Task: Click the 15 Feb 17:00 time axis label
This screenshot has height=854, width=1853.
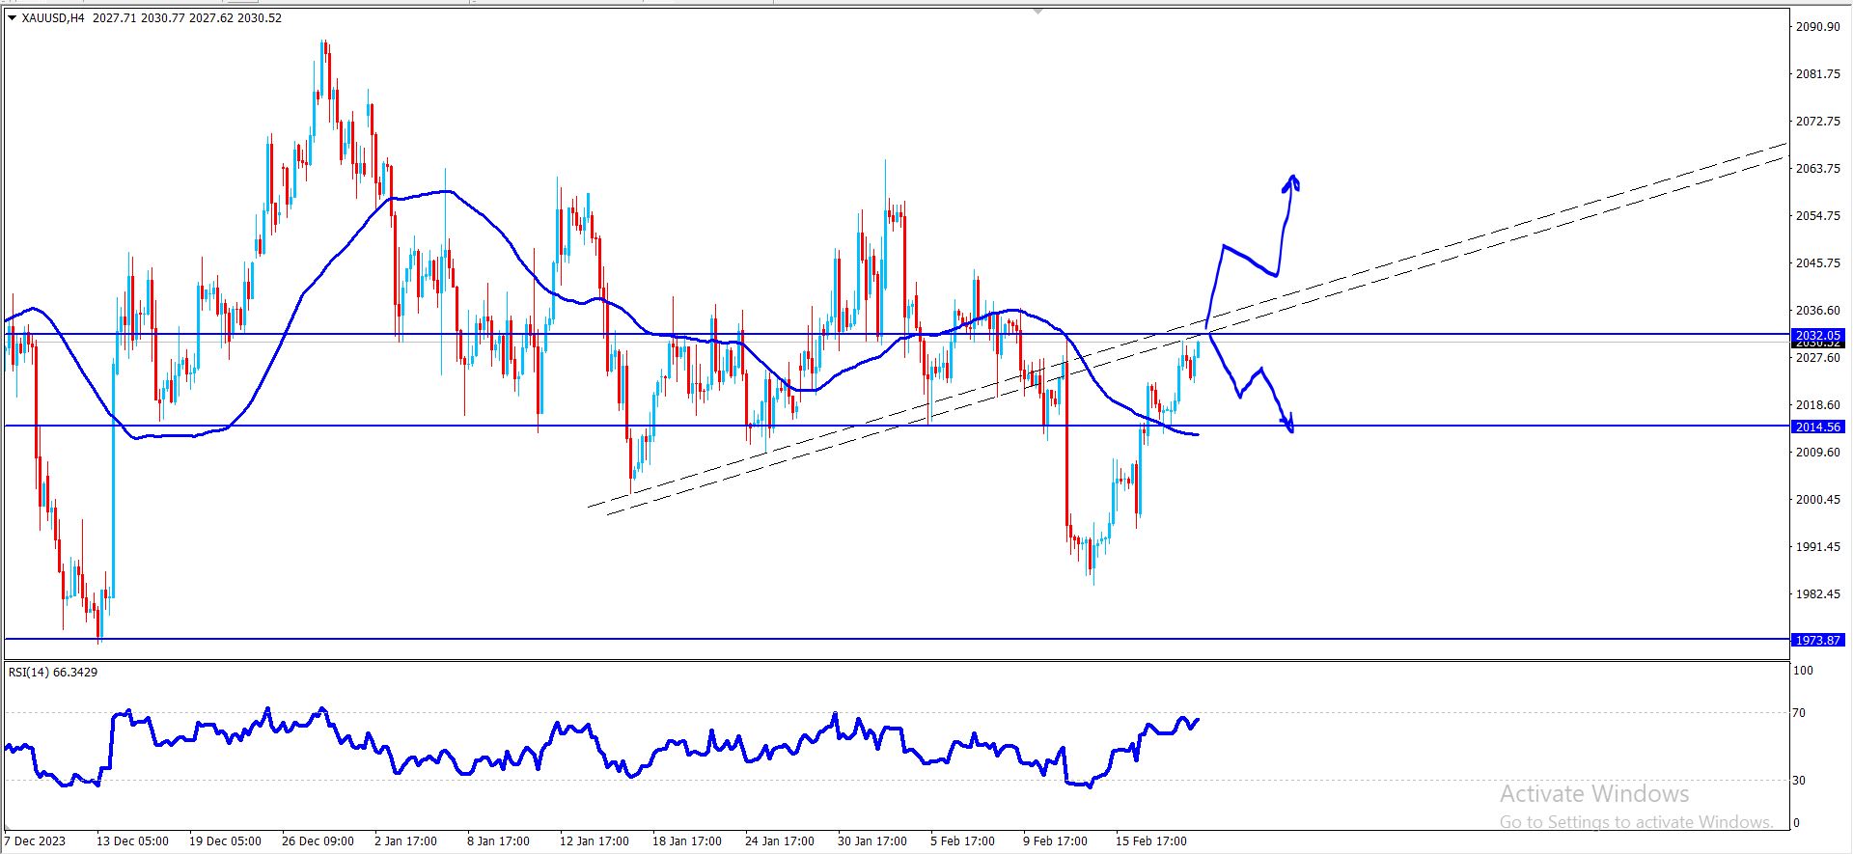Action: 1151,840
